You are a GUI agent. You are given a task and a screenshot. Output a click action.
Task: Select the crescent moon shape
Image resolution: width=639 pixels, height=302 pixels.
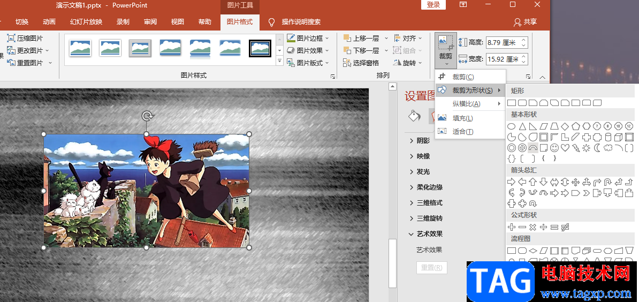[597, 148]
